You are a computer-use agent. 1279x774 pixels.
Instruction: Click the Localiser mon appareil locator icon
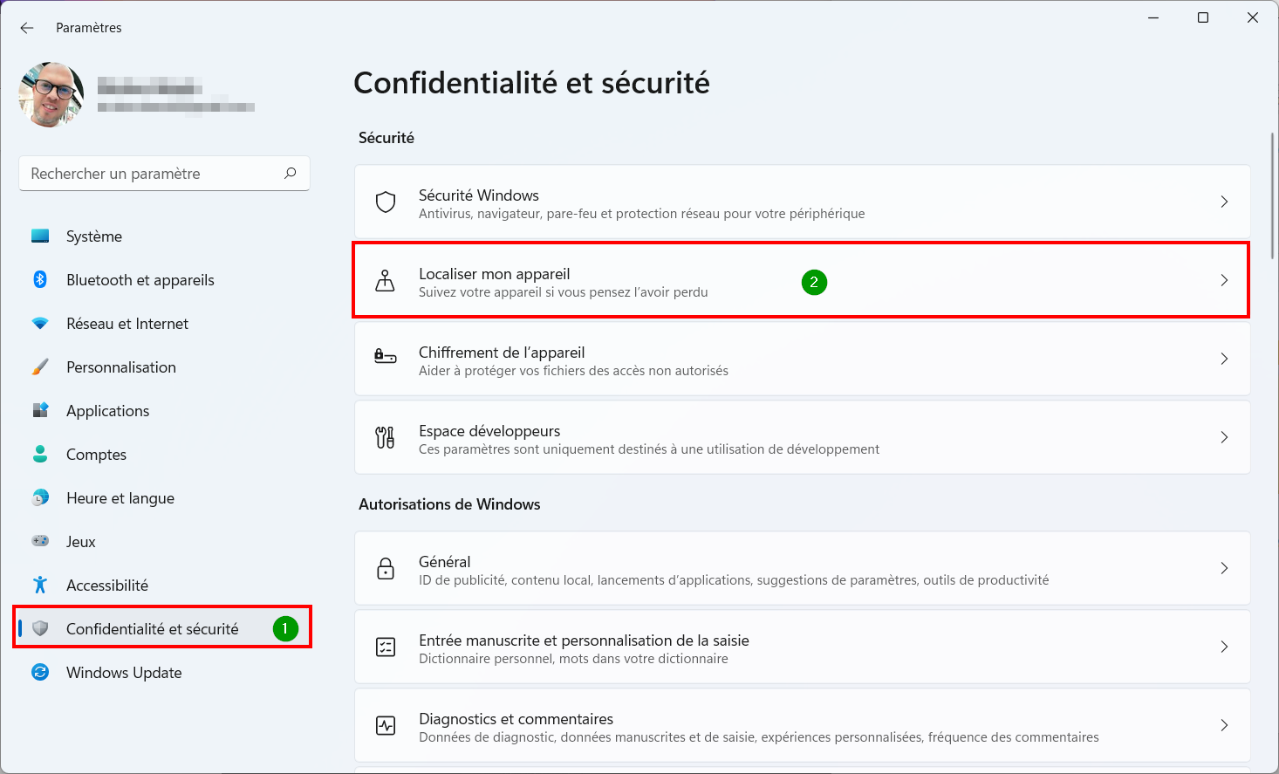click(385, 281)
